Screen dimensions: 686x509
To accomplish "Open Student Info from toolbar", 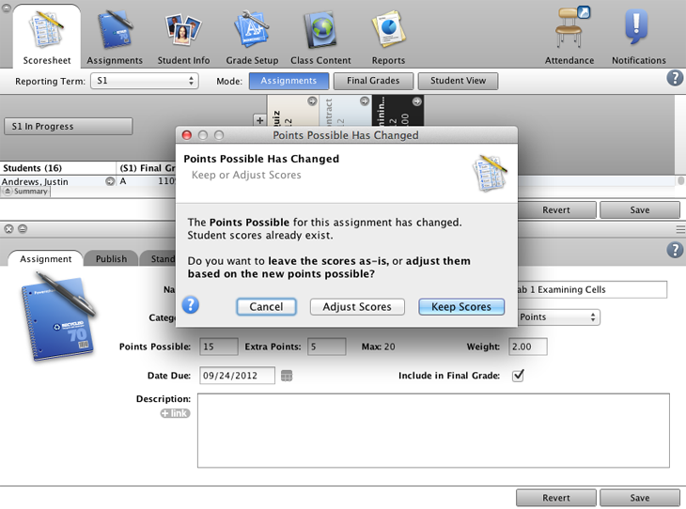I will (x=183, y=35).
